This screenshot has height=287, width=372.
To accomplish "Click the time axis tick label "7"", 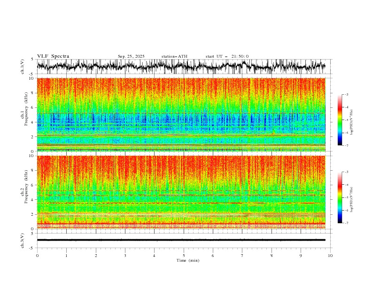I will click(x=242, y=256).
